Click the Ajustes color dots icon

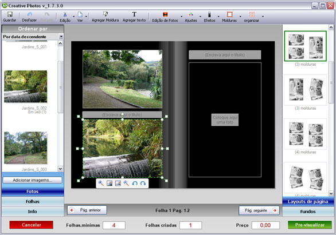(191, 14)
